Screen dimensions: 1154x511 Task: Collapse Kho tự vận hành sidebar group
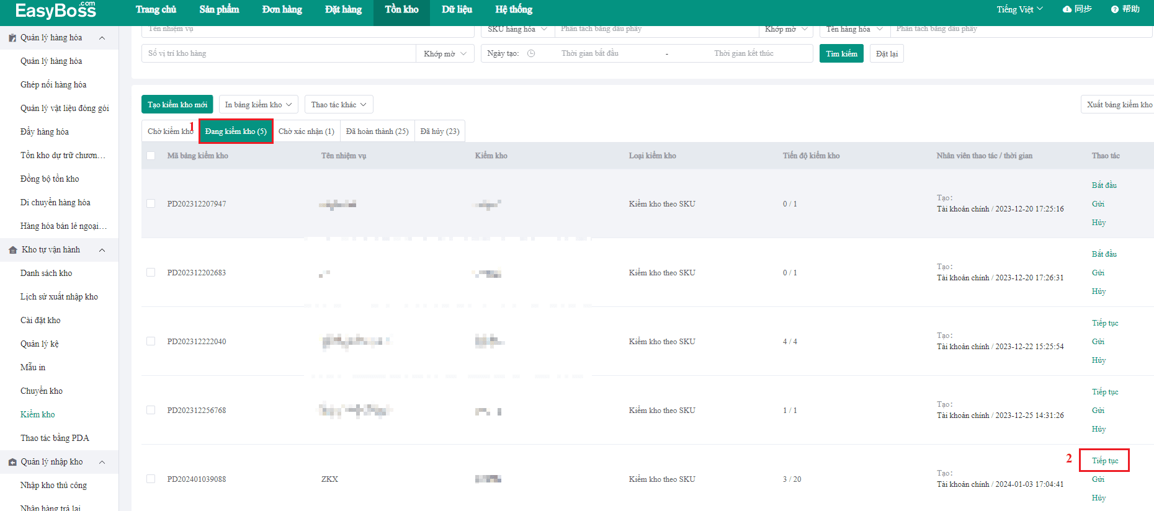point(102,250)
